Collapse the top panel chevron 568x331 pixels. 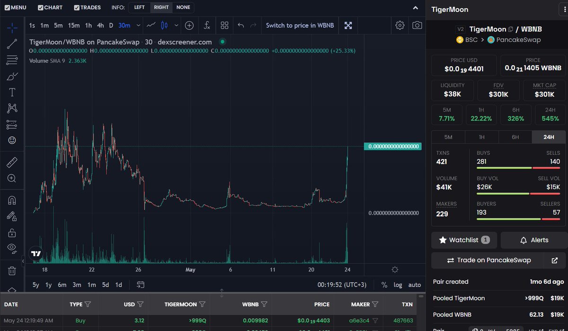[416, 8]
